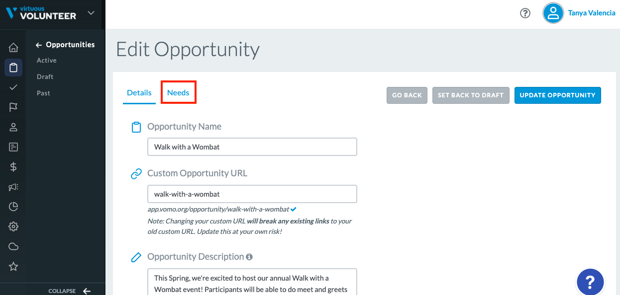Open the checkmark sidebar icon

click(x=13, y=87)
